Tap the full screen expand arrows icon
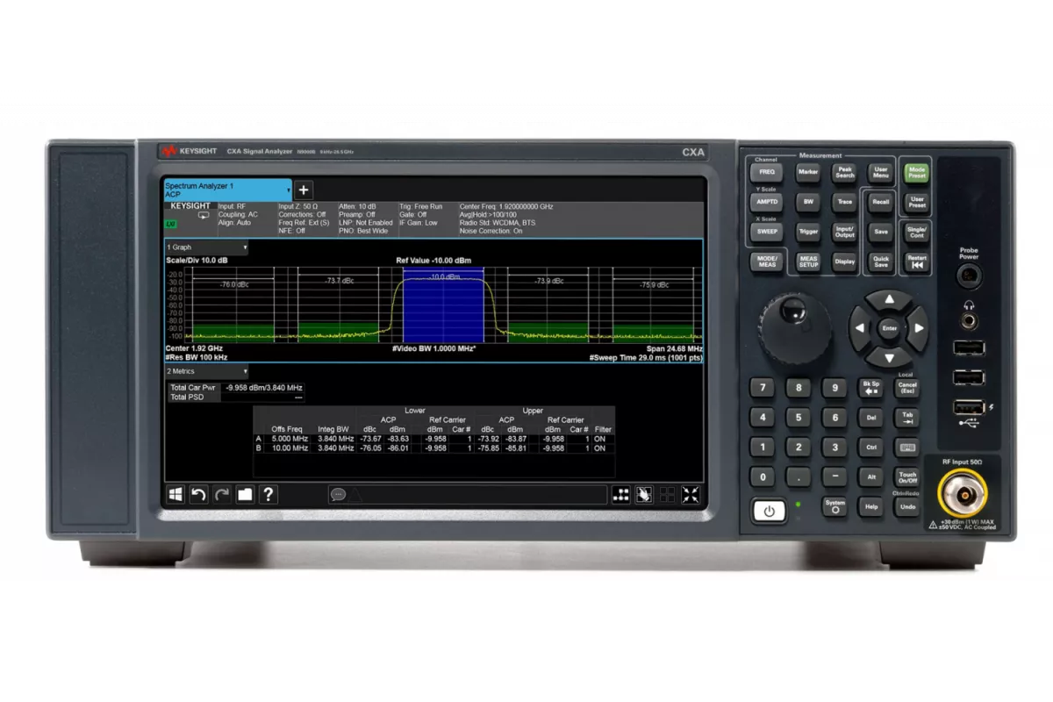Viewport: 1053px width, 702px height. (691, 494)
